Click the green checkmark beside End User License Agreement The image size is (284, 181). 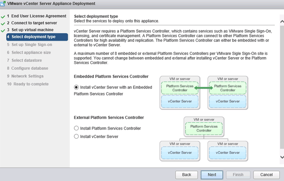click(x=3, y=17)
